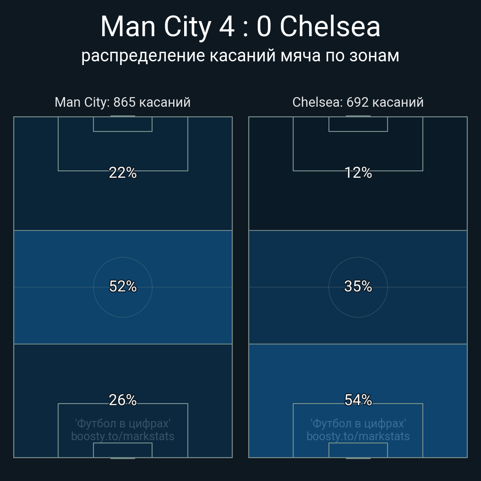Open boosty.to/markstats link on Chelsea pitch
The width and height of the screenshot is (481, 481).
(x=358, y=437)
